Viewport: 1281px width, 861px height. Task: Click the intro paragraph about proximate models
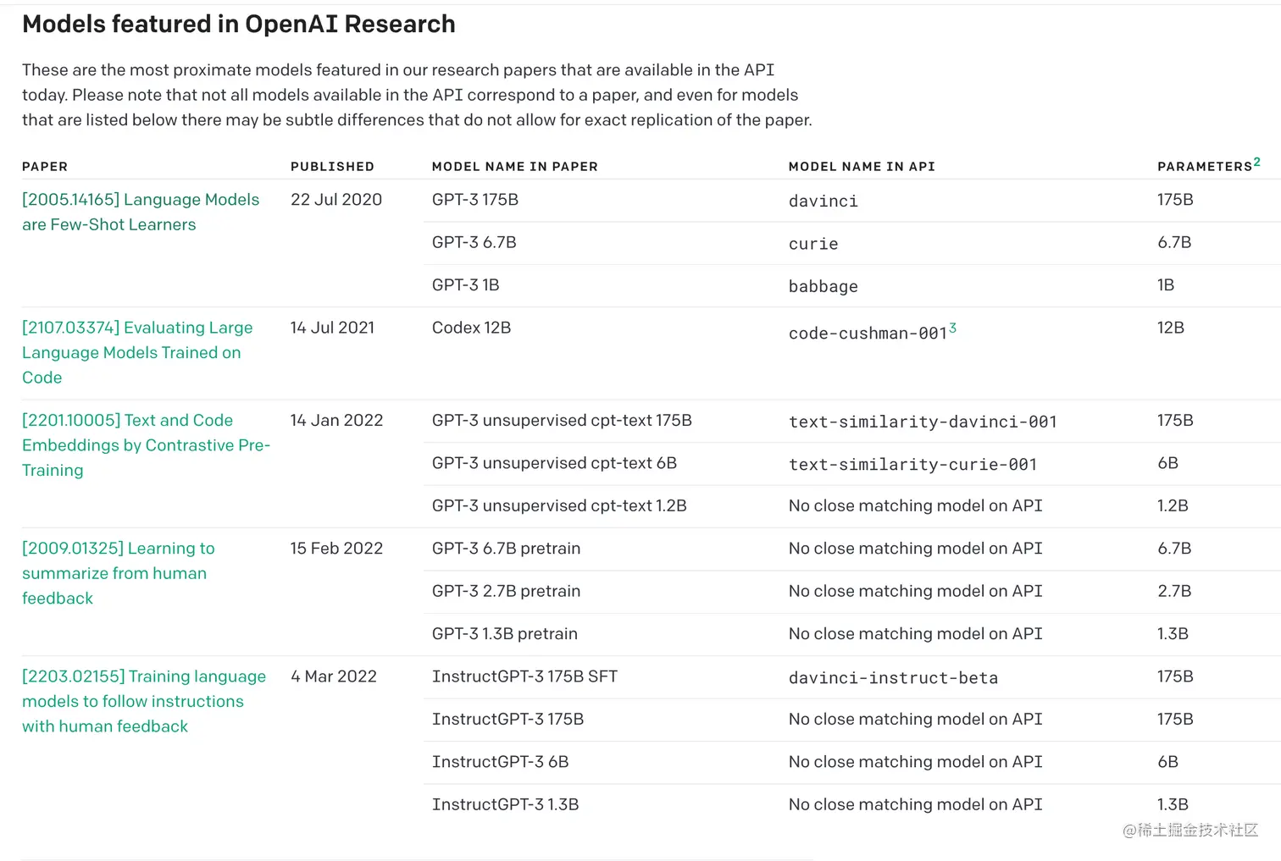[417, 95]
